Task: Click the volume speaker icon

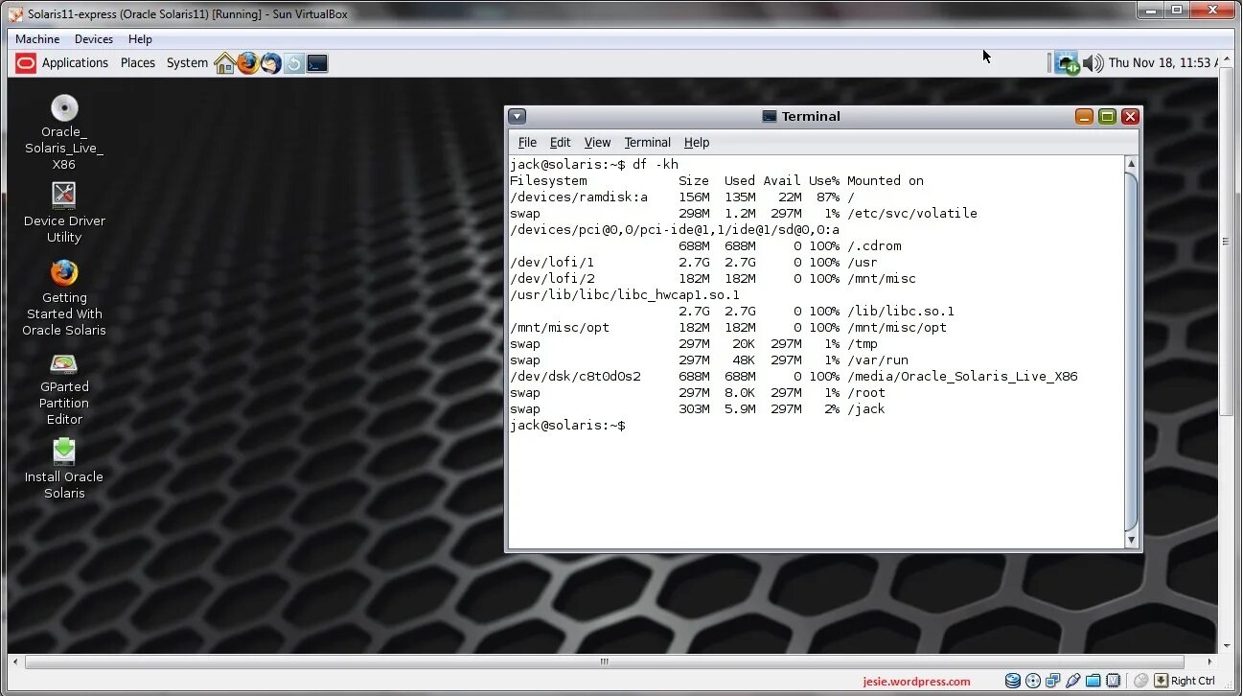Action: (1093, 63)
